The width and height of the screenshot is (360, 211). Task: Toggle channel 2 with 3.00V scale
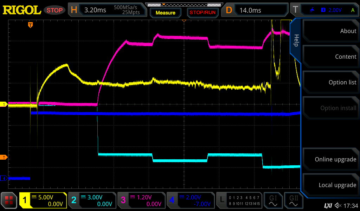click(92, 200)
